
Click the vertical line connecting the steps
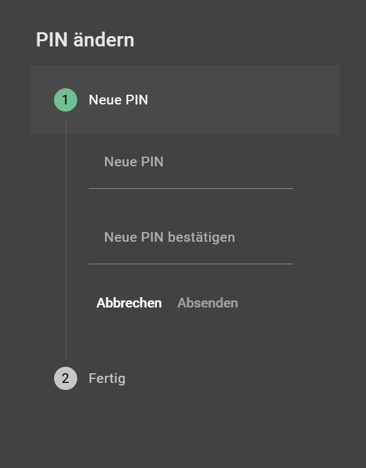click(x=66, y=239)
